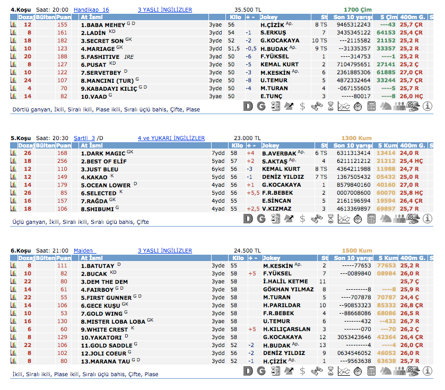The width and height of the screenshot is (445, 390).
Task: Click the 4 ve YUKARI İNGİLİZLER link
Action: [171, 138]
